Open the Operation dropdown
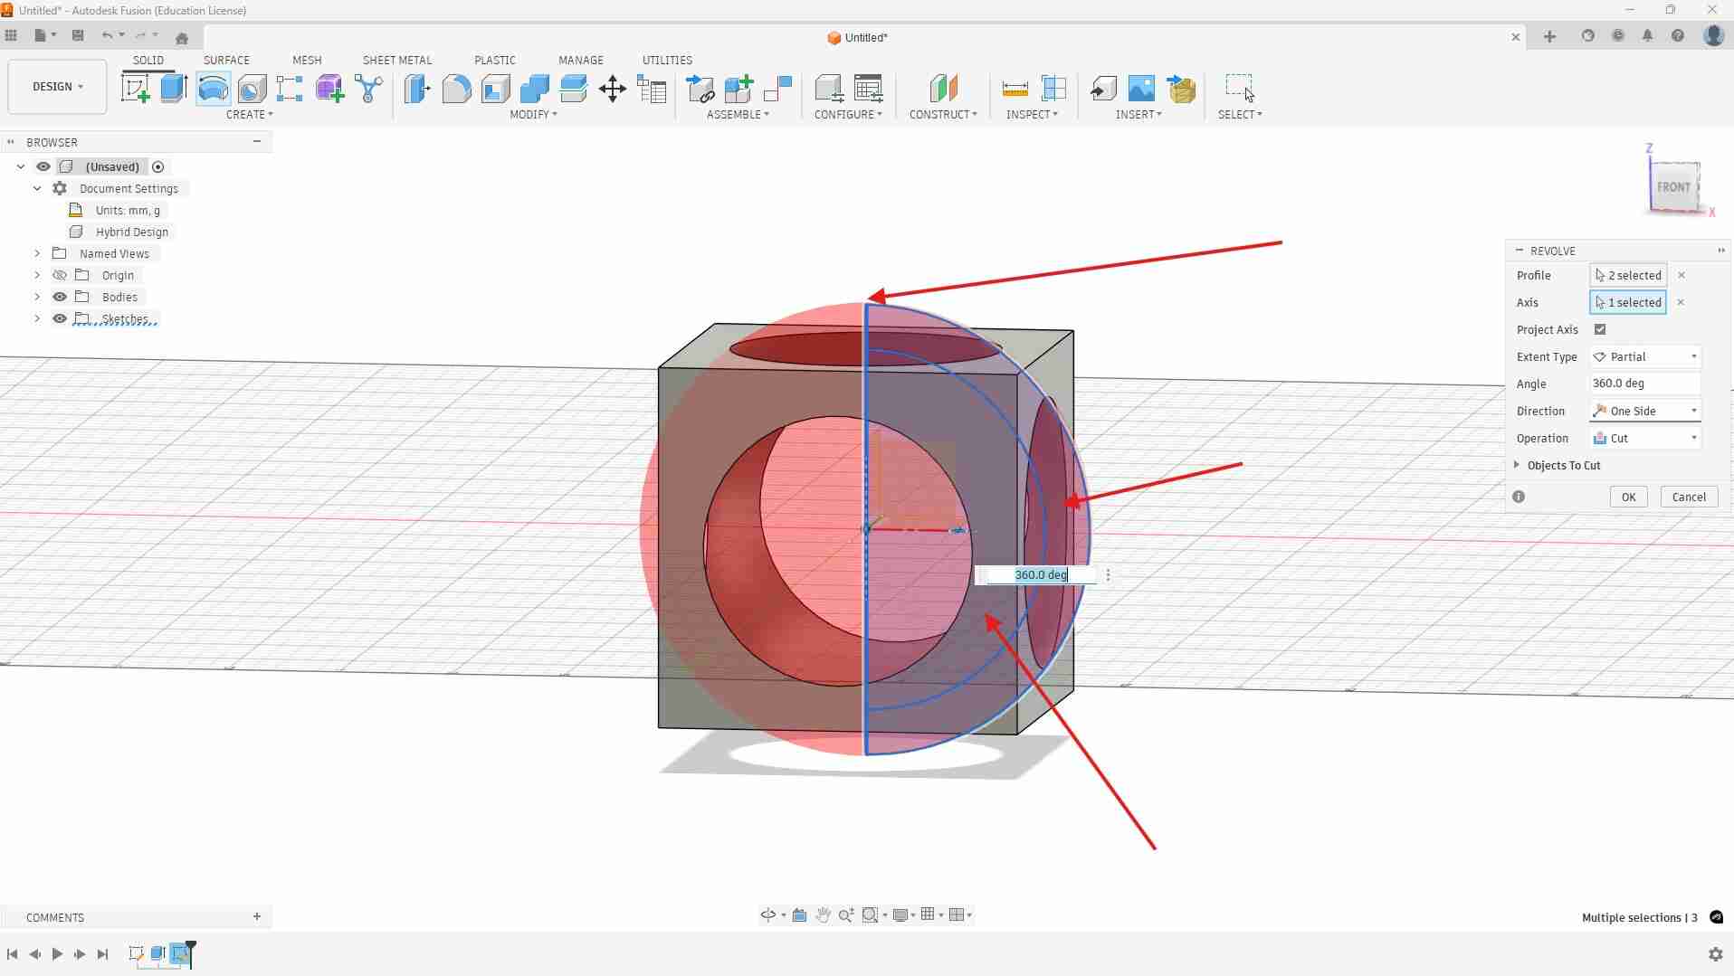The width and height of the screenshot is (1734, 976). pos(1645,438)
